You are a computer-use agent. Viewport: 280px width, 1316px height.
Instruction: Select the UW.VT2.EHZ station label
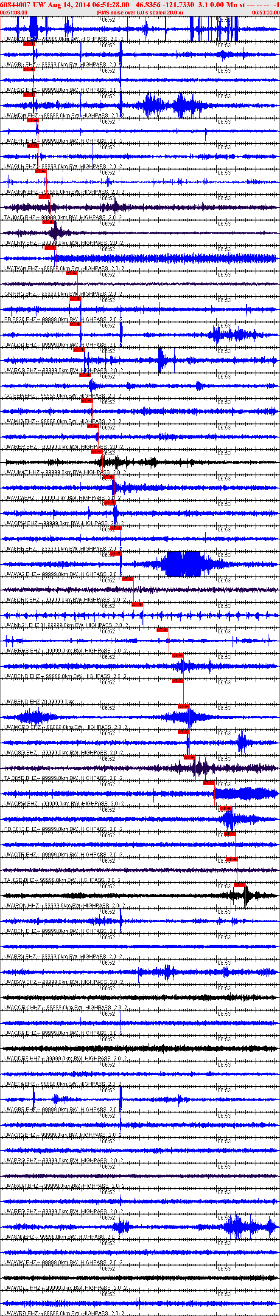click(x=20, y=498)
